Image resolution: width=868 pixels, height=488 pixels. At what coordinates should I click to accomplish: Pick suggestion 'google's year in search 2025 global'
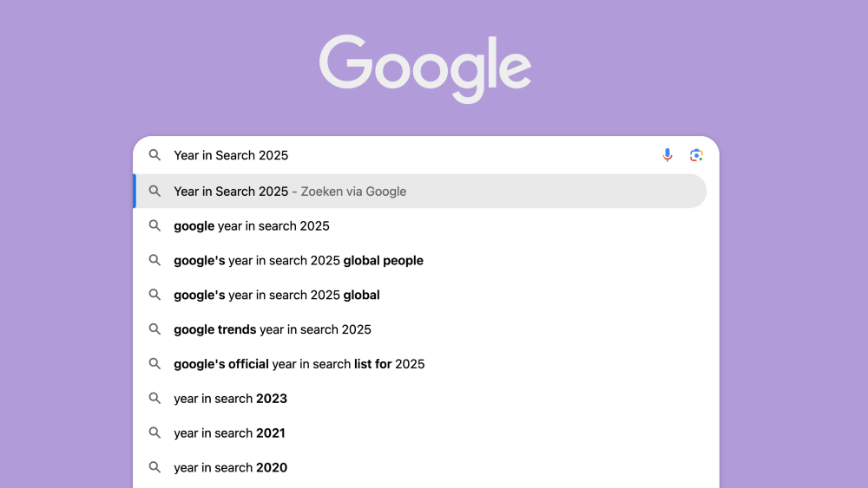pos(277,296)
